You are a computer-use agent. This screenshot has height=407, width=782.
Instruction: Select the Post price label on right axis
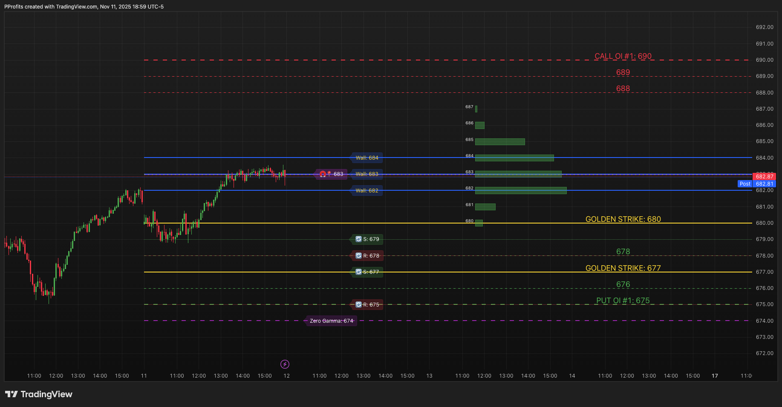coord(744,183)
